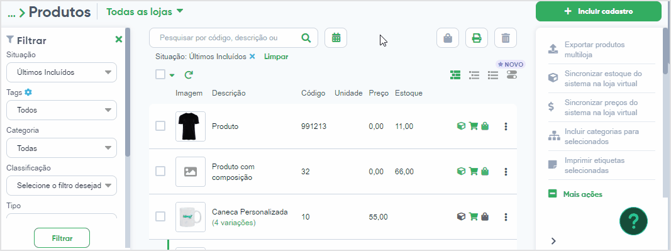Viewport: 671px width, 251px height.
Task: Select Exportar produtos multiloja
Action: tap(601, 50)
